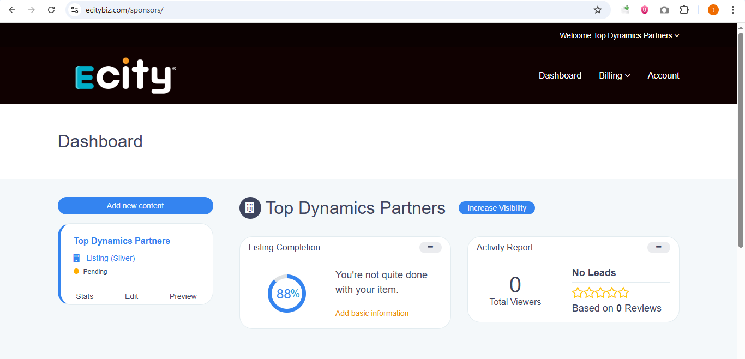This screenshot has height=359, width=745.
Task: Open the Billing dropdown menu
Action: click(x=614, y=75)
